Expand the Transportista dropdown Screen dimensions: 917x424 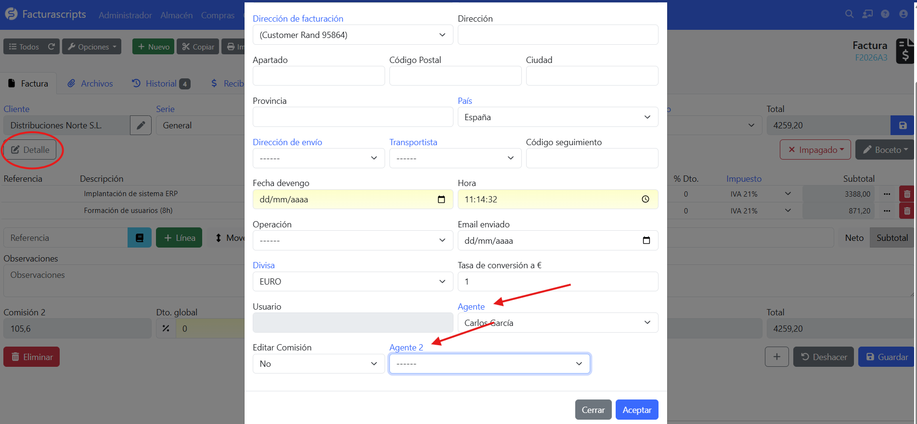455,158
